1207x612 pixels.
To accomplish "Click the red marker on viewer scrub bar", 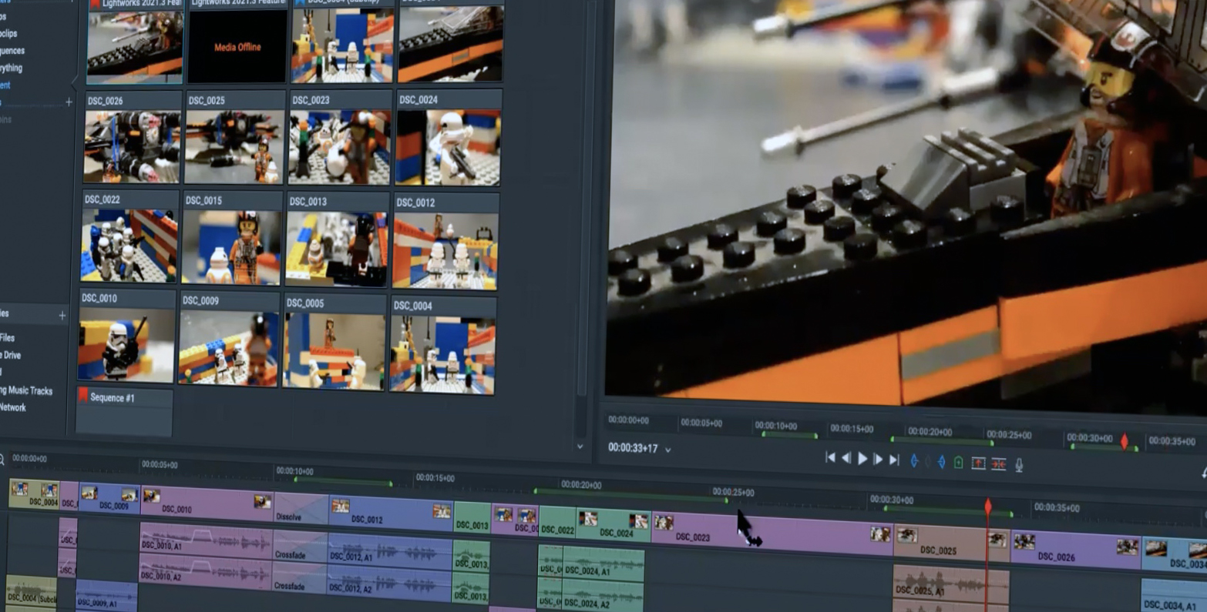I will [1124, 442].
